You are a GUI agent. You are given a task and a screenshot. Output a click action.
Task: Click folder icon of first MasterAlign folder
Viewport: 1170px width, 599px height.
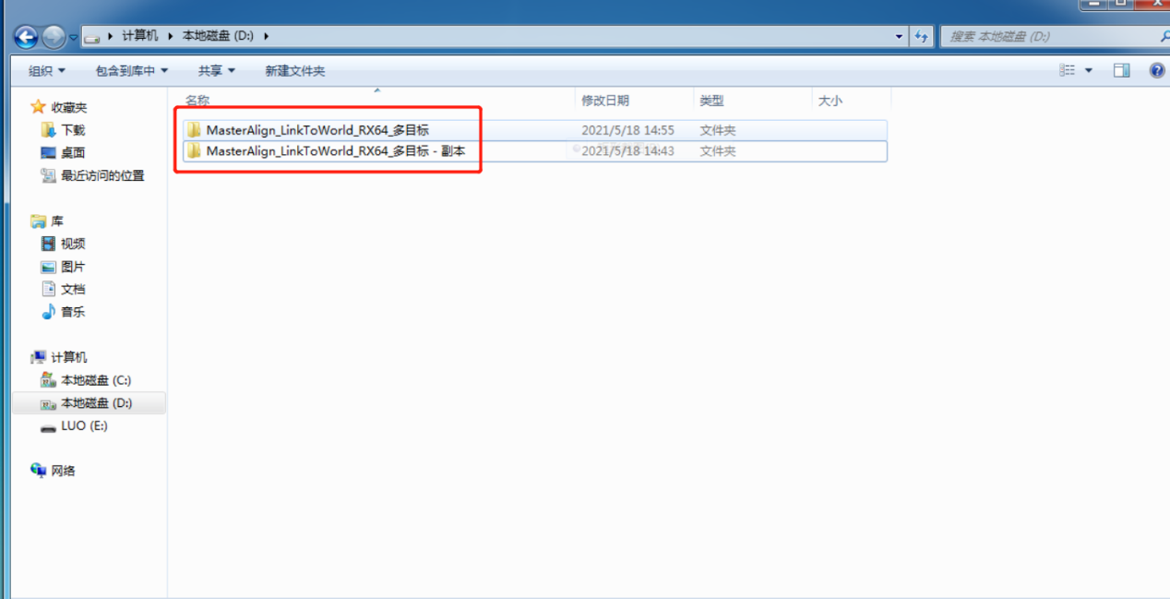click(194, 130)
